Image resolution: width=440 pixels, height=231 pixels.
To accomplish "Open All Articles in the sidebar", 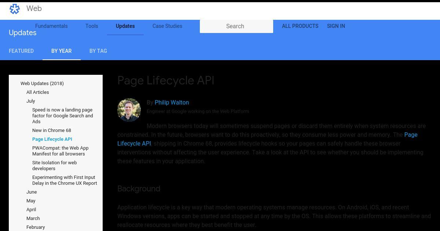I will point(38,92).
